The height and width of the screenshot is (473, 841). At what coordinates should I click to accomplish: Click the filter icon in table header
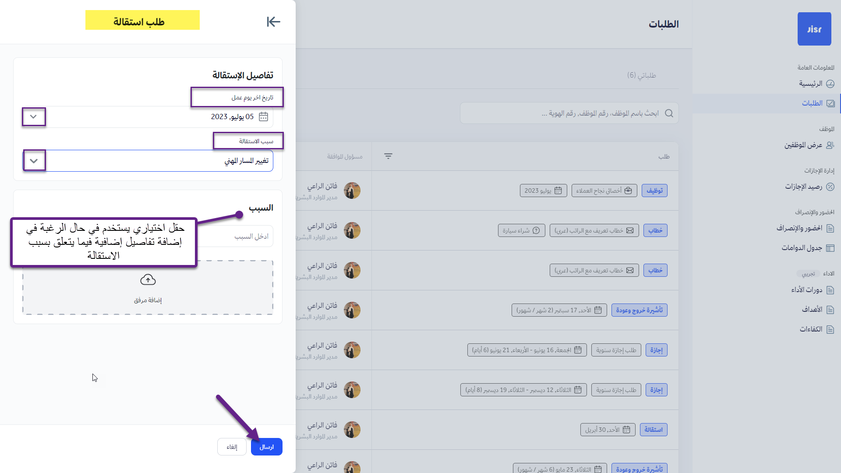(x=388, y=156)
